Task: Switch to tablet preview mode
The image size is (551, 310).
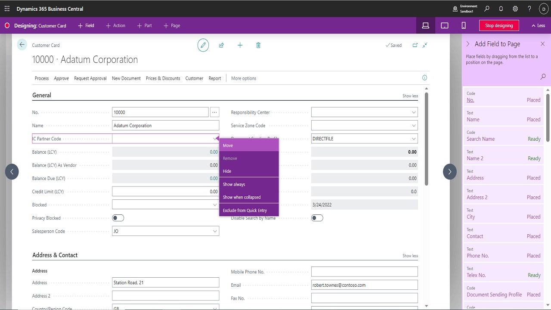Action: point(445,25)
